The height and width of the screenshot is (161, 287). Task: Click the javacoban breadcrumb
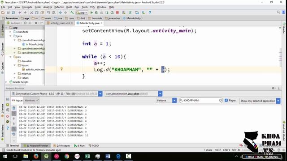pos(113,18)
